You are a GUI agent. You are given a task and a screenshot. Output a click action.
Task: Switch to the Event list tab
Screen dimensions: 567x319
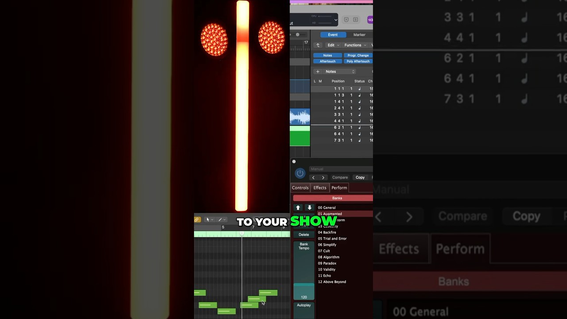click(x=333, y=35)
